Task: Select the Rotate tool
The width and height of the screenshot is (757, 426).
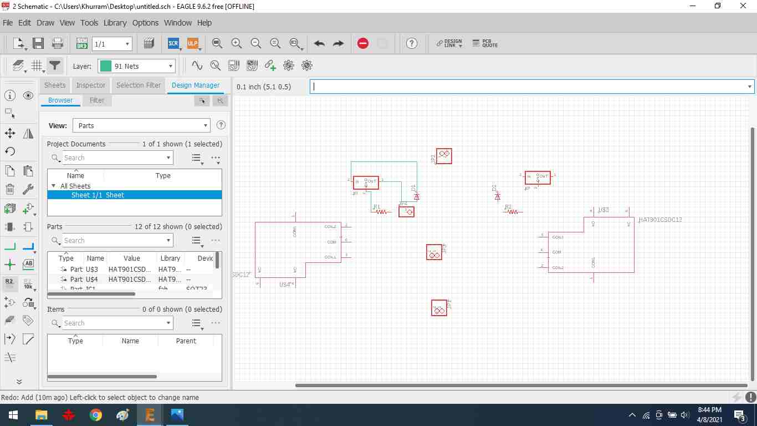Action: (10, 151)
